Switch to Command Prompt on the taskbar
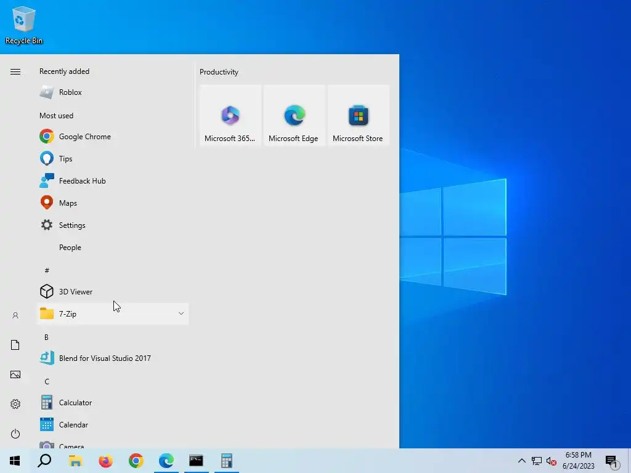The image size is (631, 473). (197, 461)
